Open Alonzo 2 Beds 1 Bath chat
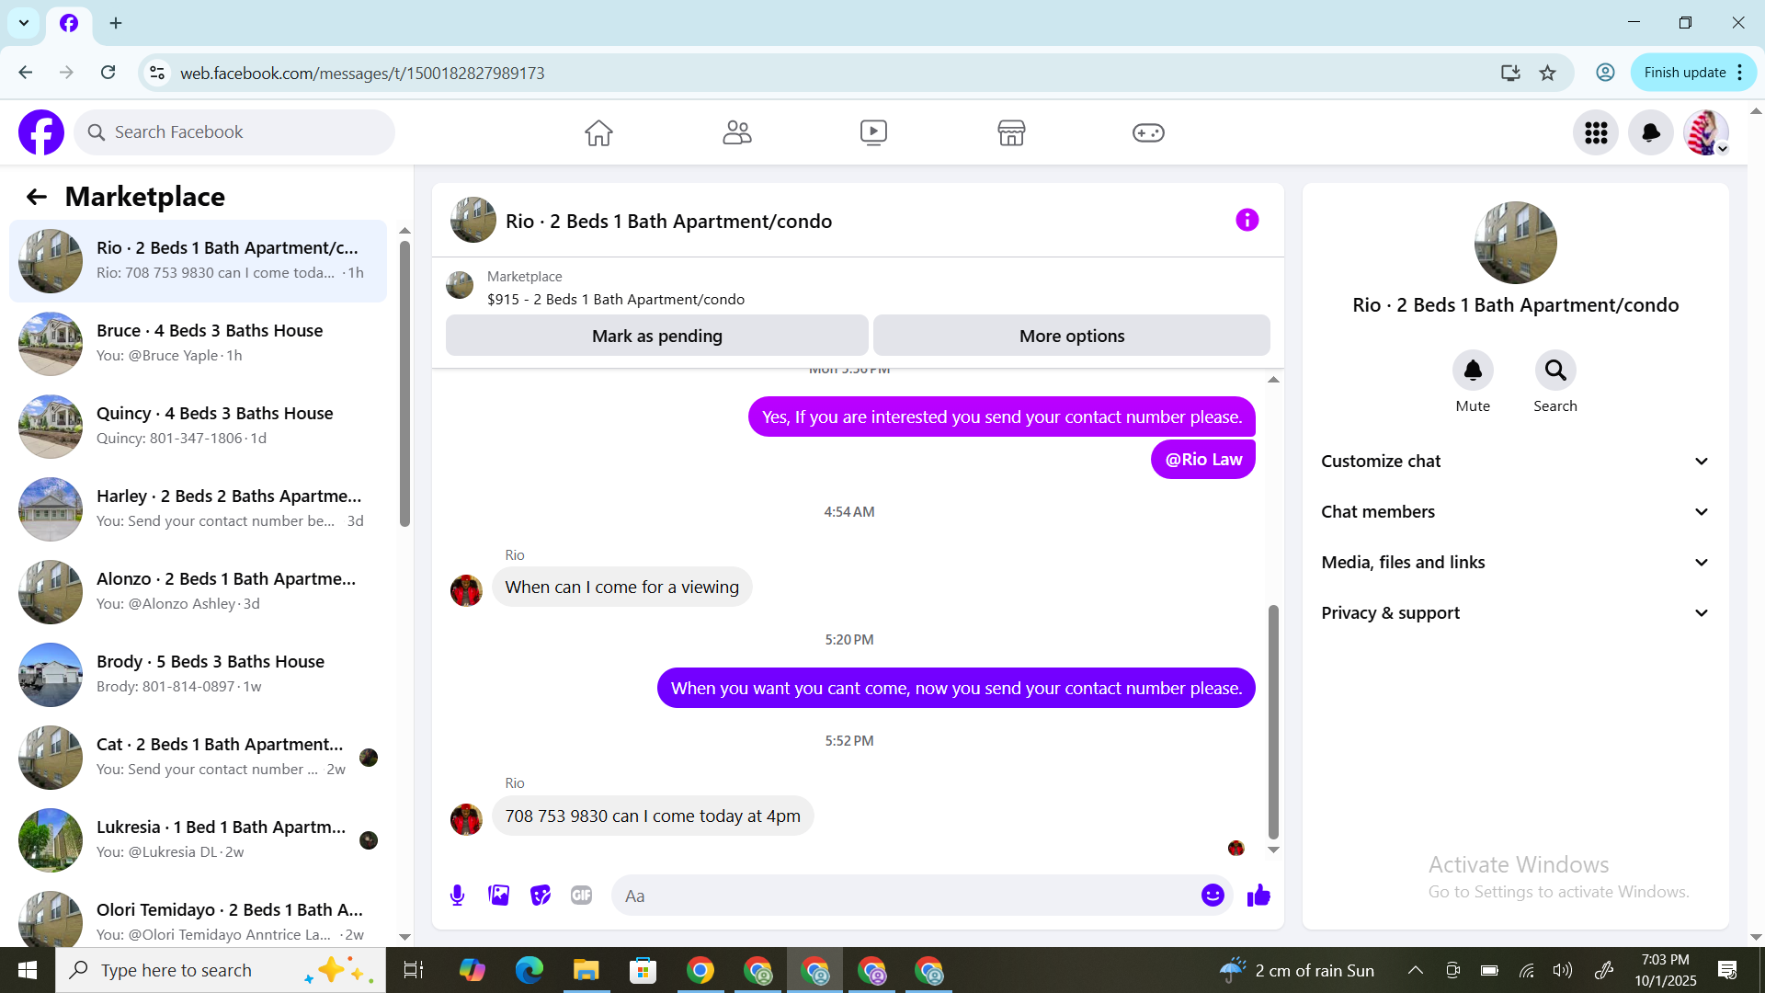This screenshot has height=993, width=1765. point(198,592)
